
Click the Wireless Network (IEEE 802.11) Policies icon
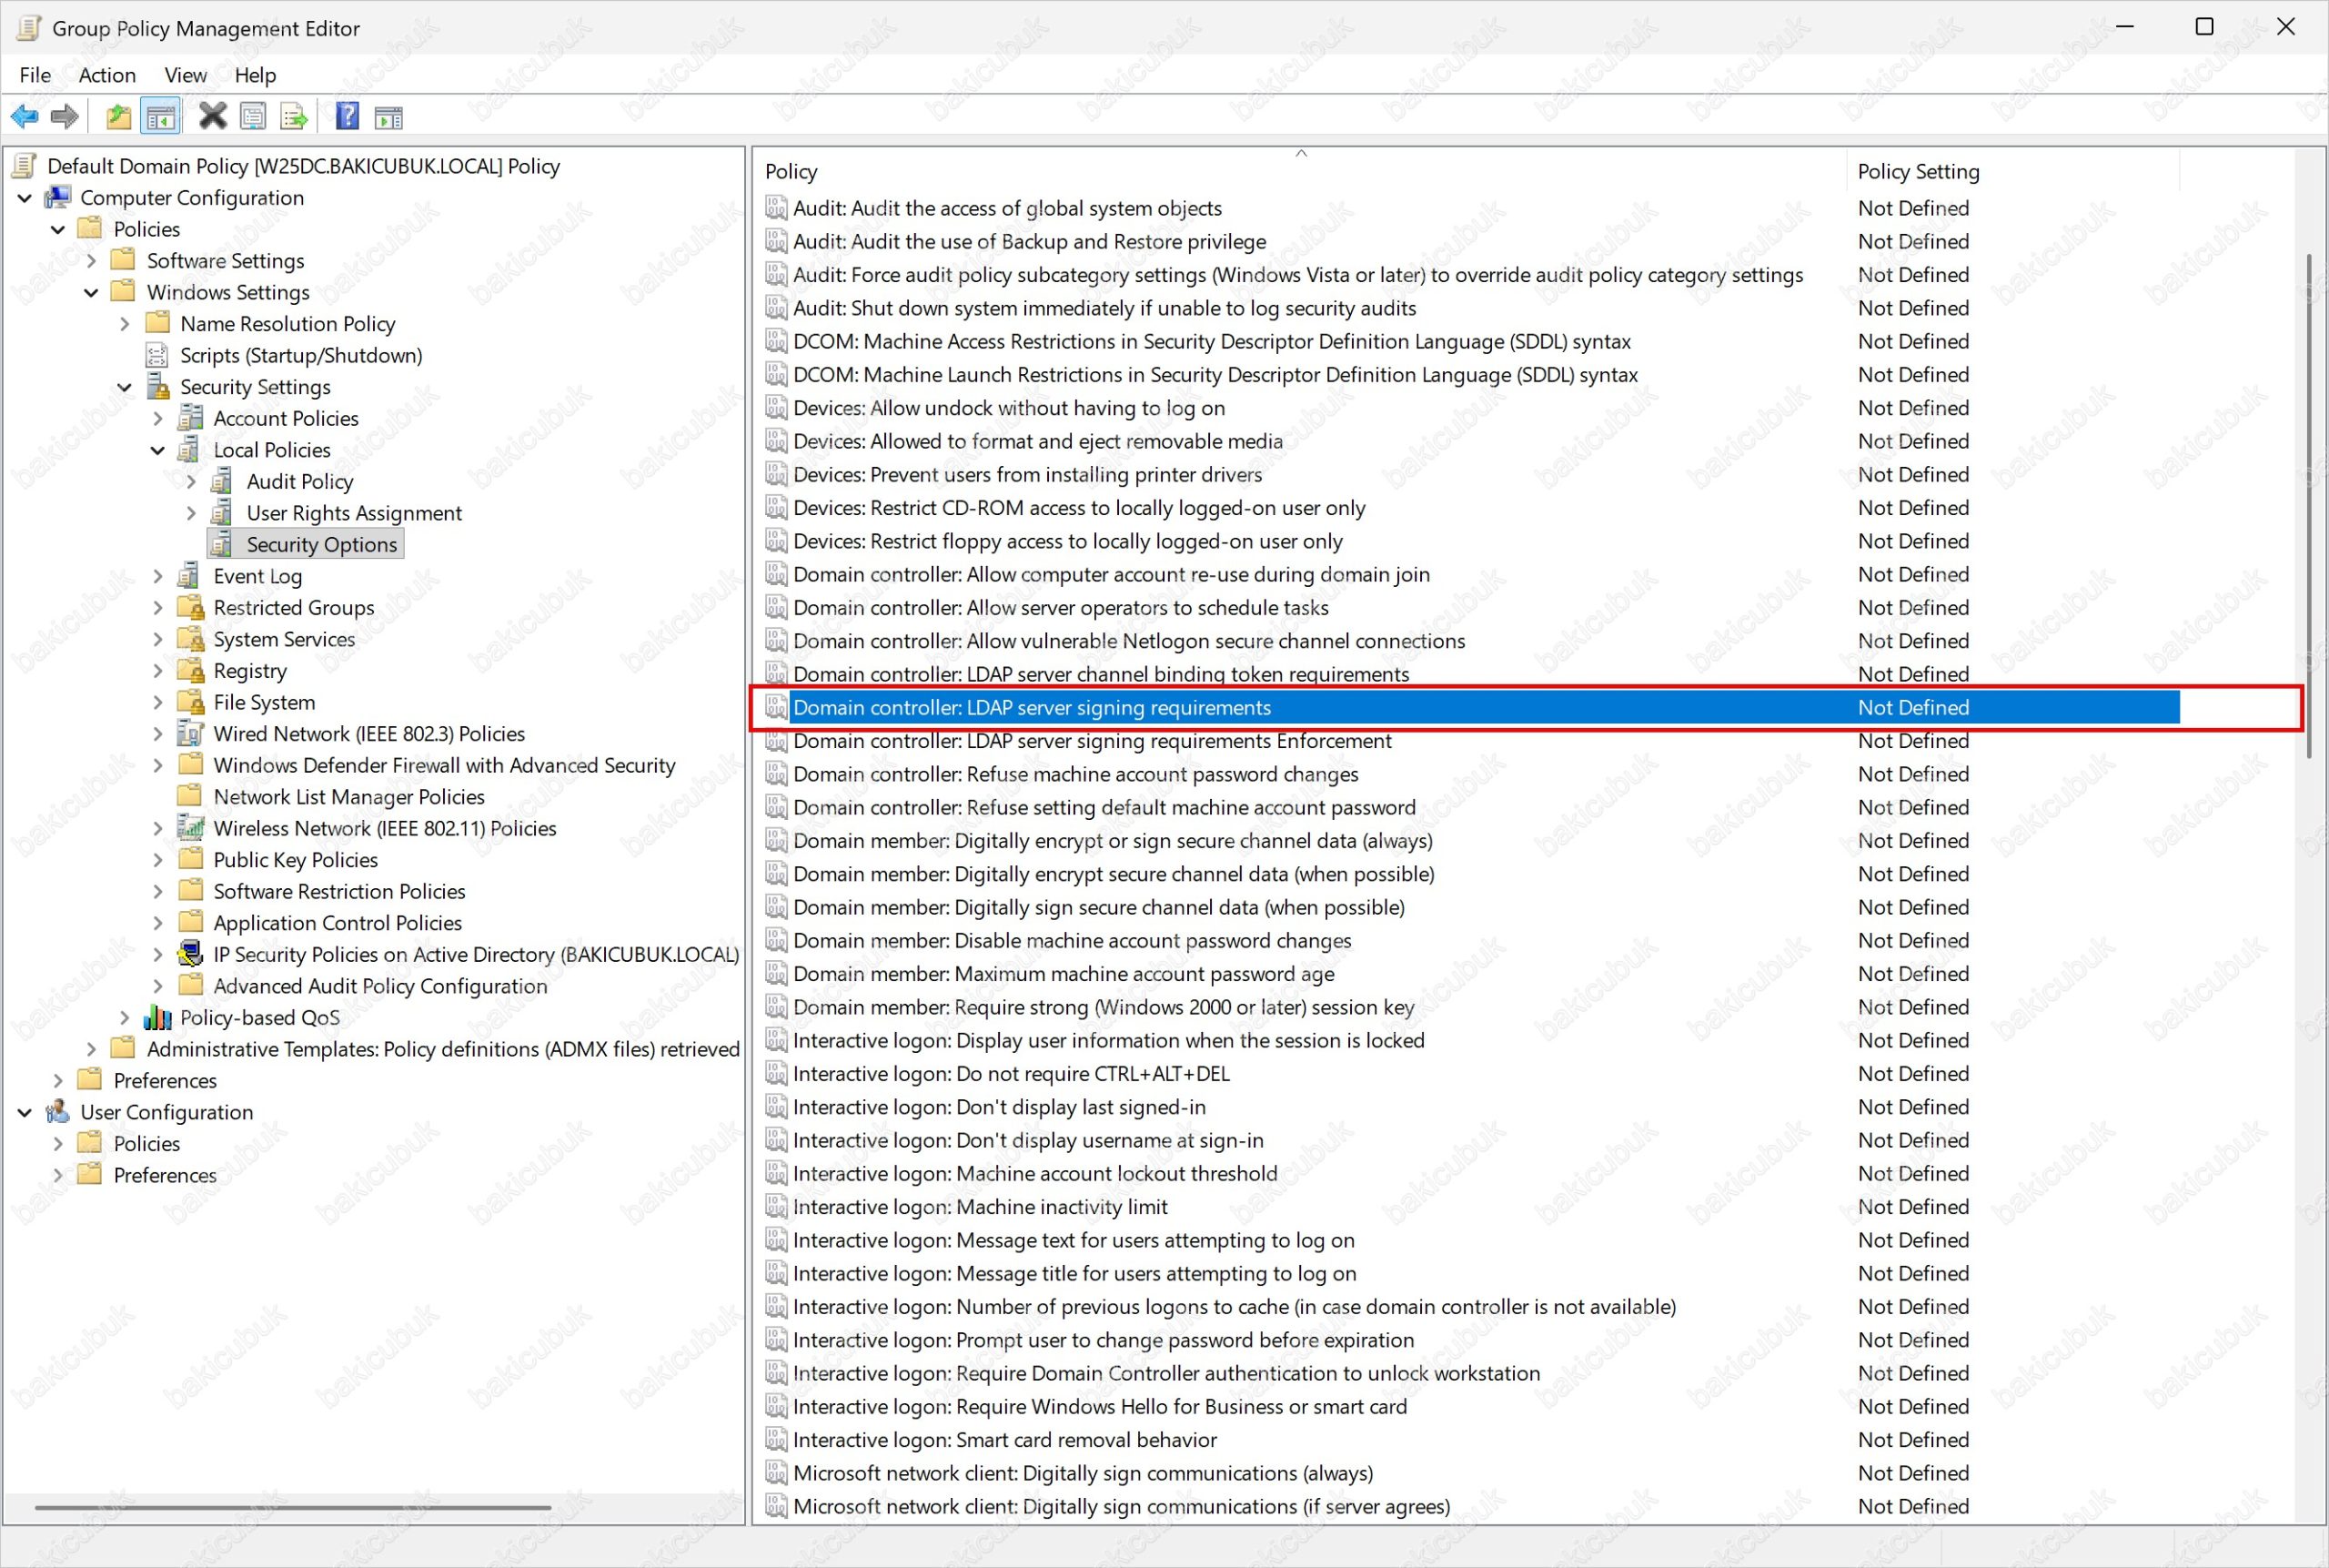pyautogui.click(x=190, y=828)
